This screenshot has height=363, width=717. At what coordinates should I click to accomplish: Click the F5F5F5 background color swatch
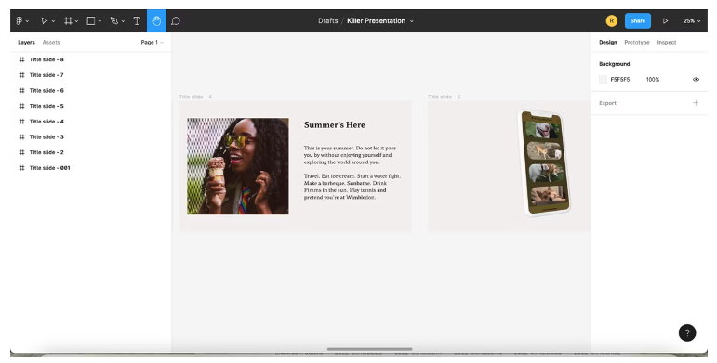click(603, 80)
